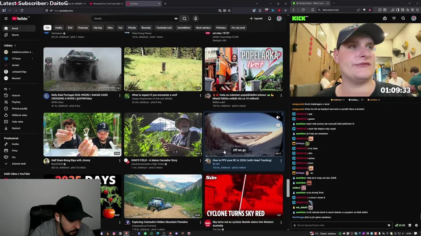The image size is (421, 236).
Task: Open Kick channel points 15.2K indicator
Action: (400, 225)
